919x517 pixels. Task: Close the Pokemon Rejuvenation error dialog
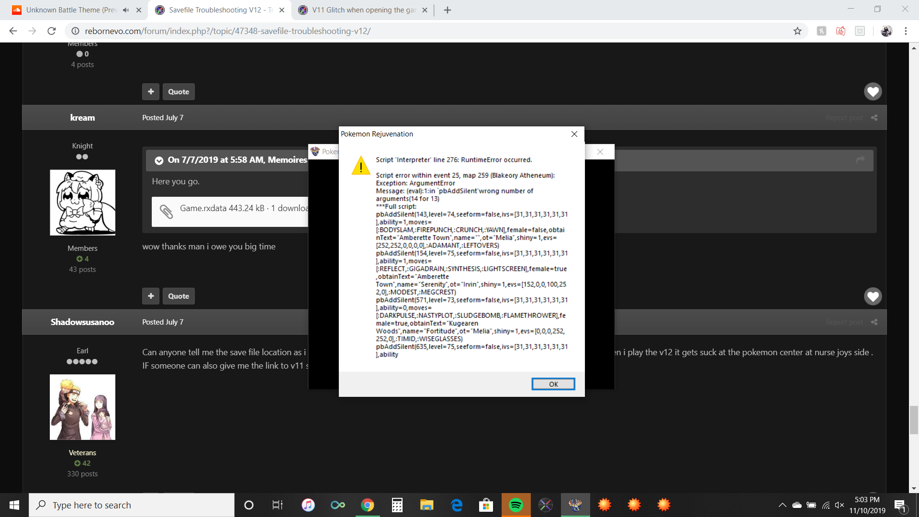[x=574, y=134]
